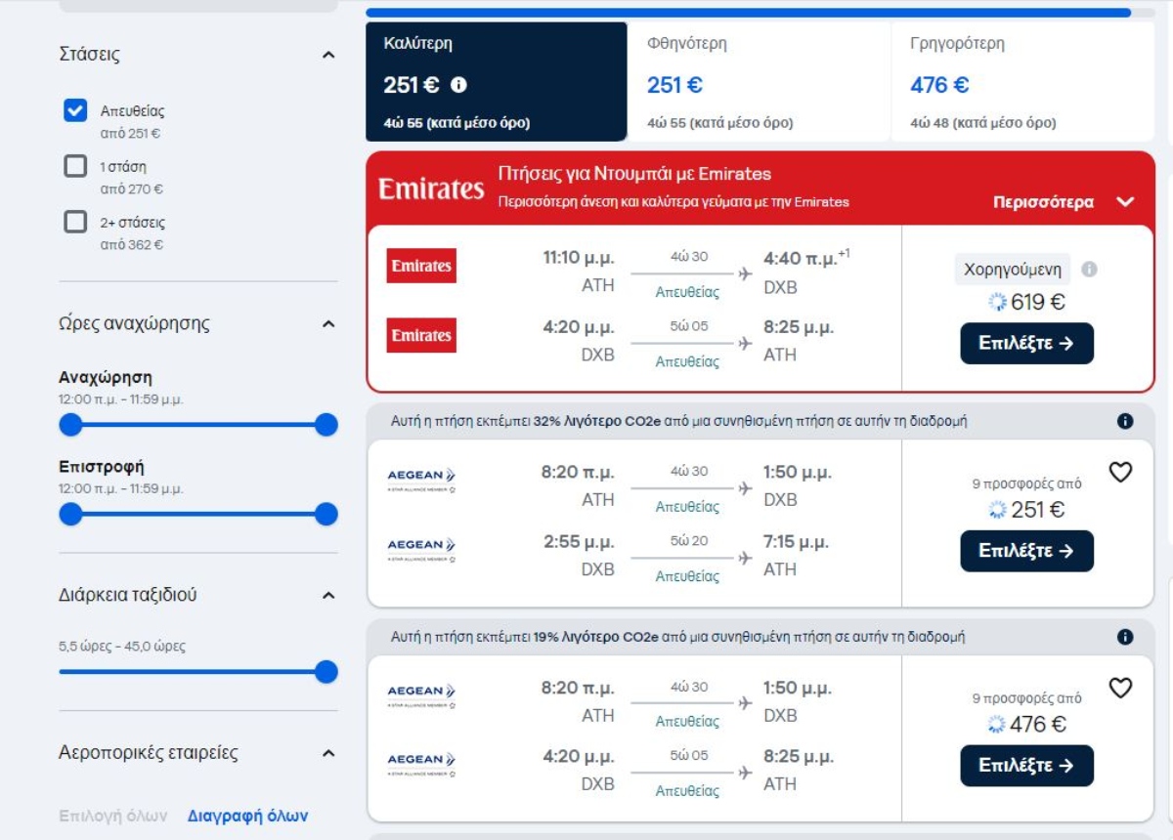1173x840 pixels.
Task: Click CO2 info icon on 32% λιγότερο banner
Action: coord(1125,421)
